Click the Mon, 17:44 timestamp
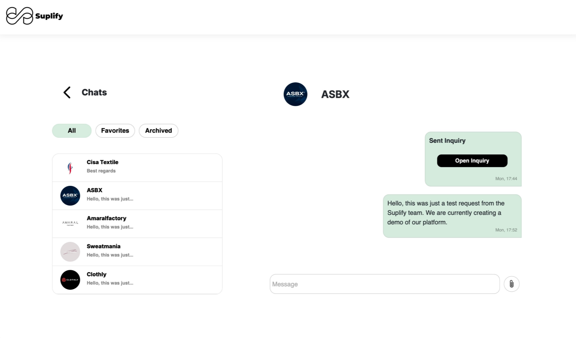Viewport: 576px width, 338px height. 506,179
